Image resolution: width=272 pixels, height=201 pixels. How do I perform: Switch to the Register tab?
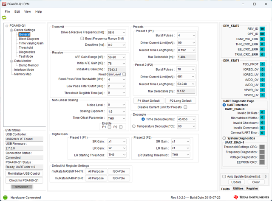click(252, 188)
